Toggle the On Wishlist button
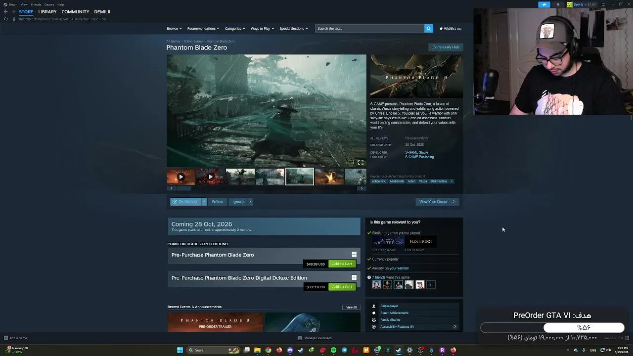The image size is (633, 356). (x=185, y=202)
